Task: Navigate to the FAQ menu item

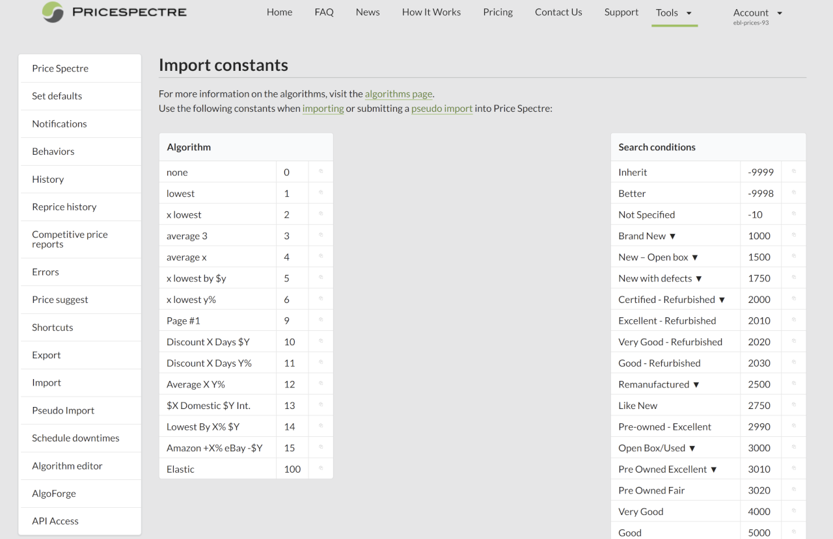Action: [x=324, y=12]
